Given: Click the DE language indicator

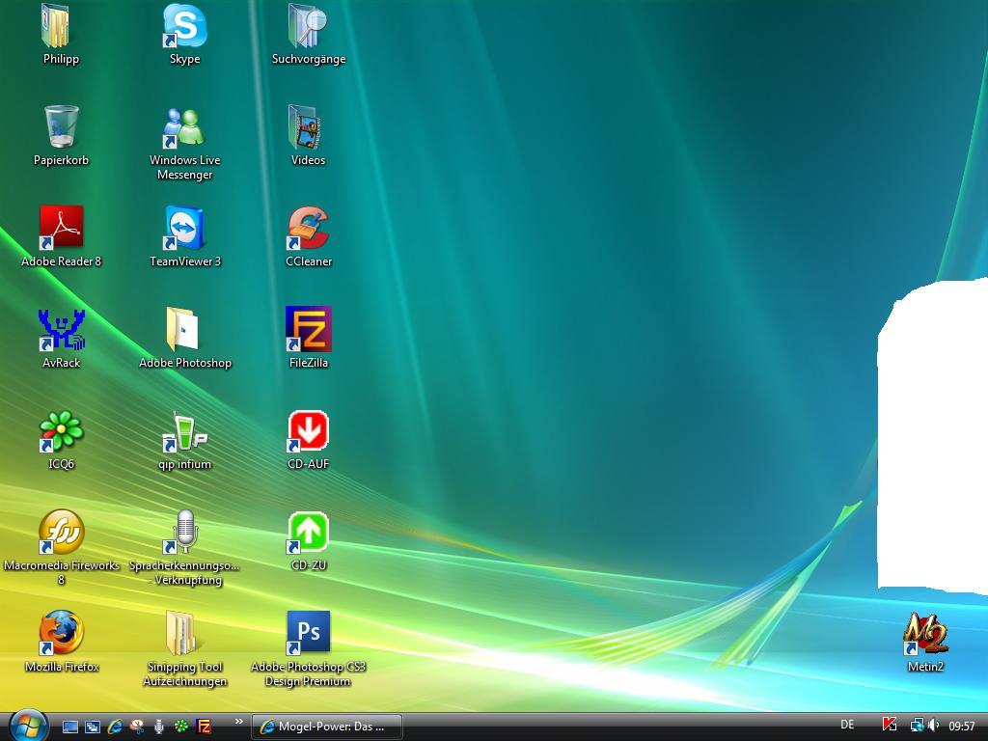Looking at the screenshot, I should click(x=847, y=725).
